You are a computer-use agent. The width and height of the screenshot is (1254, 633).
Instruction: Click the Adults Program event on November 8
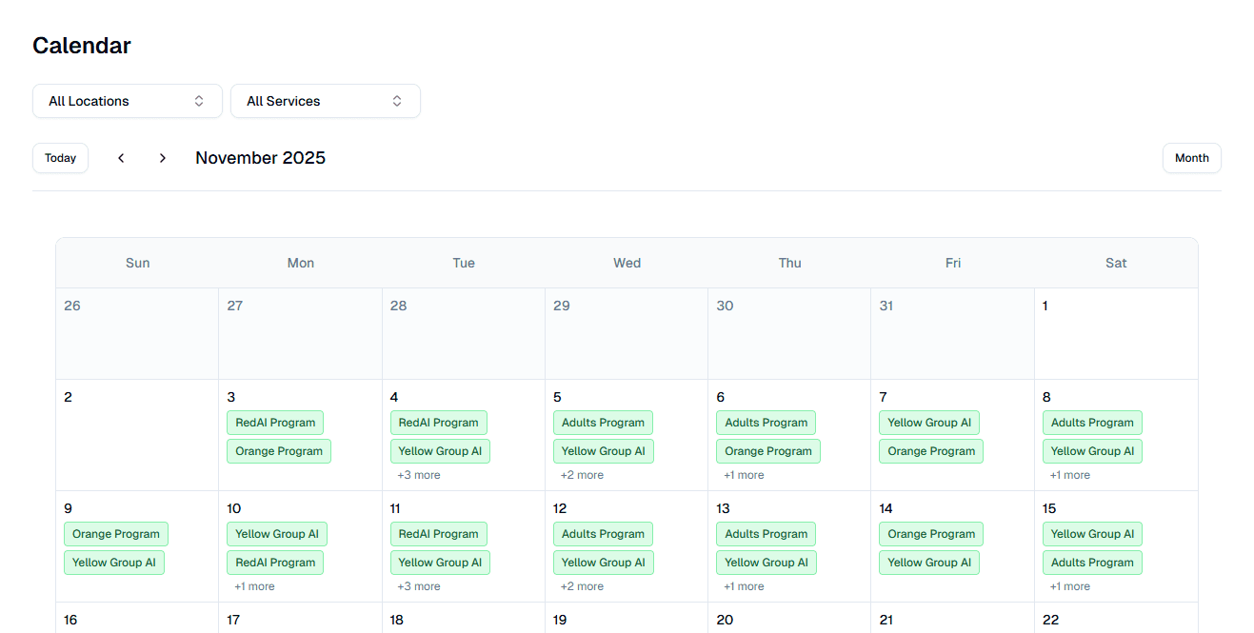pyautogui.click(x=1091, y=422)
